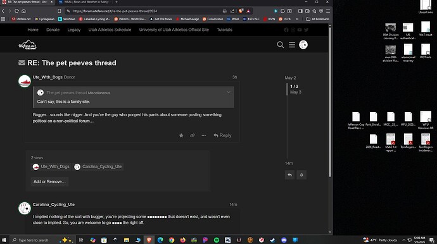Viewport: 437px width, 244px height.
Task: Open Instagram icon in forum top bar
Action: point(293,30)
